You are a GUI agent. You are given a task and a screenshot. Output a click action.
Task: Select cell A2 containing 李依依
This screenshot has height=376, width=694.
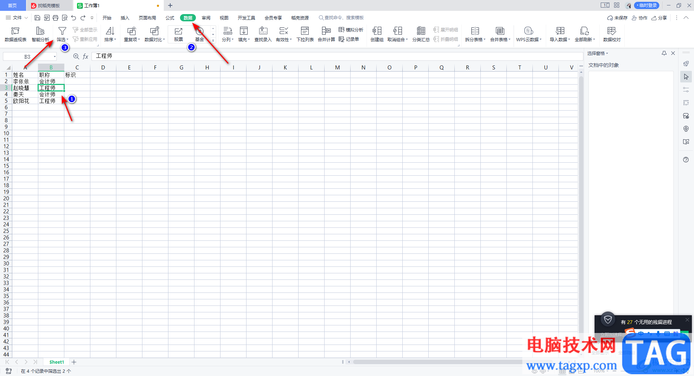[x=25, y=81]
